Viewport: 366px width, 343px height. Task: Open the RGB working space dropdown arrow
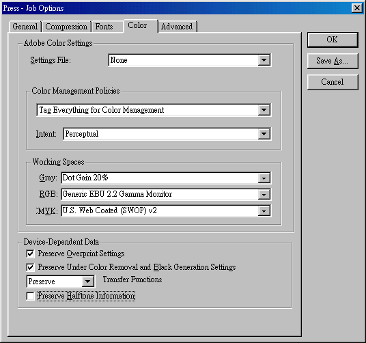point(264,195)
